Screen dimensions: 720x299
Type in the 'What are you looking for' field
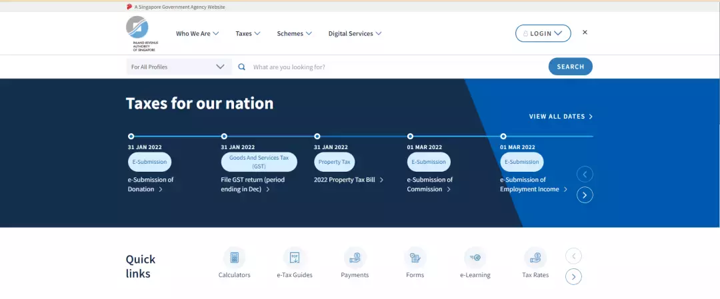(x=393, y=67)
